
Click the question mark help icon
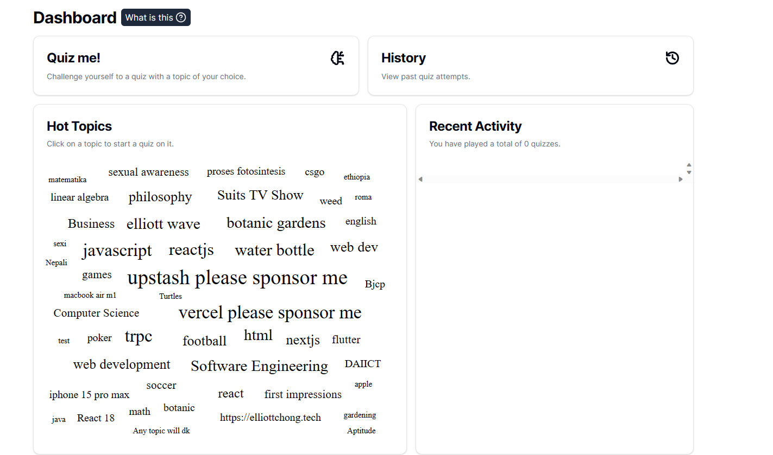[181, 18]
